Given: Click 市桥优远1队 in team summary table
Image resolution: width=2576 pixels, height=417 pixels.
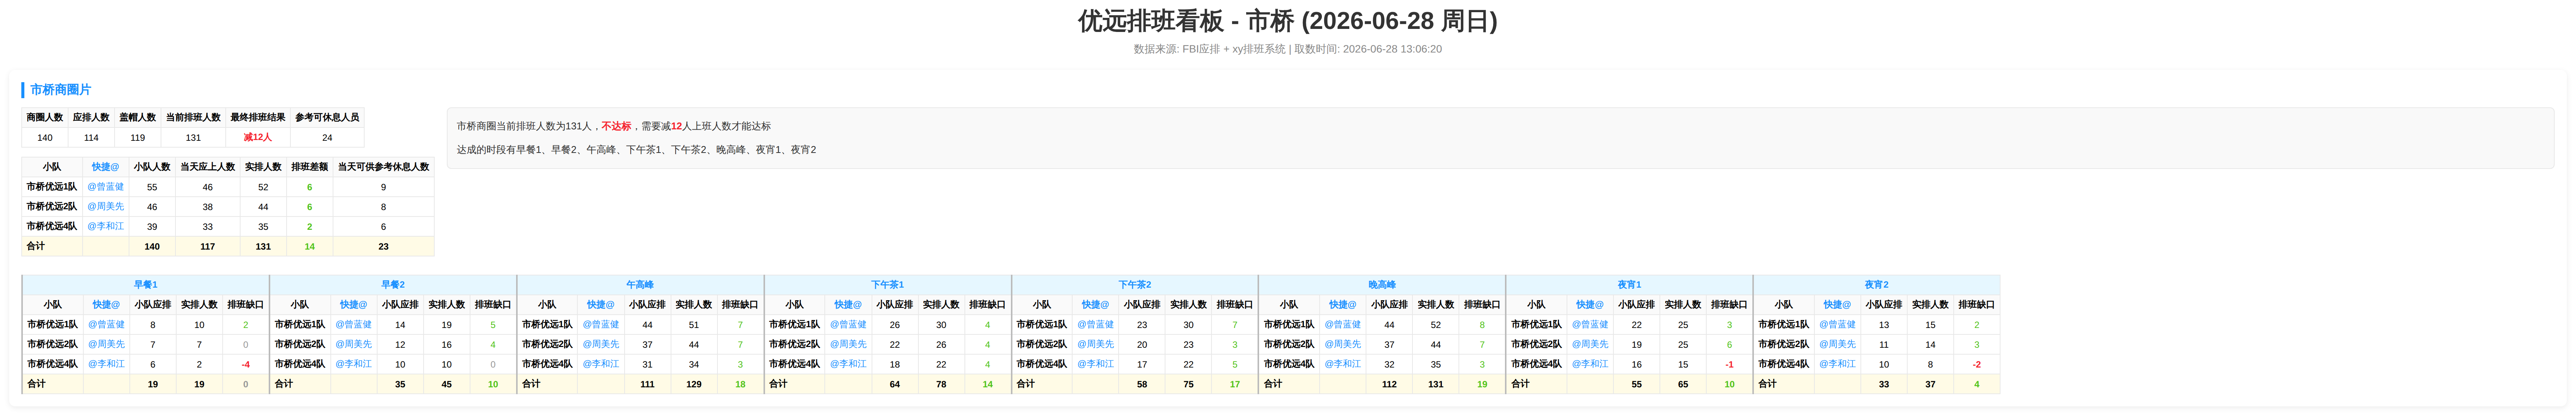Looking at the screenshot, I should tap(52, 187).
